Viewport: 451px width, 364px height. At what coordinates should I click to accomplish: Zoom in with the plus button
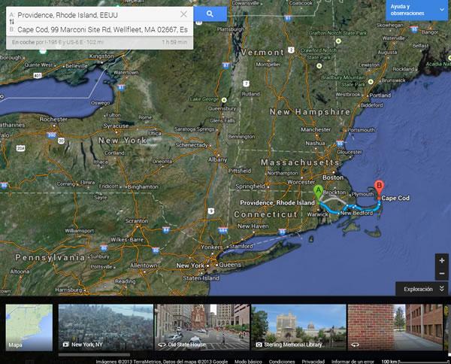point(442,260)
